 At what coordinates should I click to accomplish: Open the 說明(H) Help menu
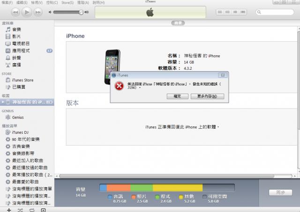click(x=98, y=3)
